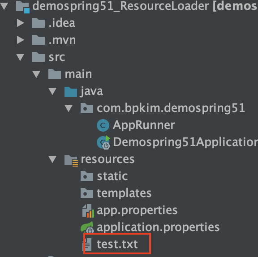
Task: Select the main folder label
Action: click(78, 74)
